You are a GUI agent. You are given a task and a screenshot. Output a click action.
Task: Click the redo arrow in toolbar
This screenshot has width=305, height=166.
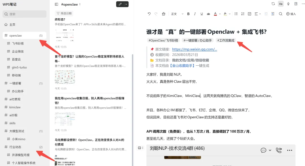click(x=156, y=14)
